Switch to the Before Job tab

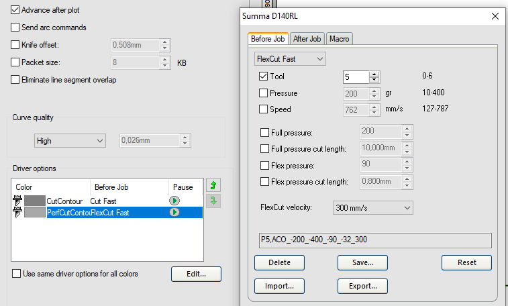pos(268,39)
